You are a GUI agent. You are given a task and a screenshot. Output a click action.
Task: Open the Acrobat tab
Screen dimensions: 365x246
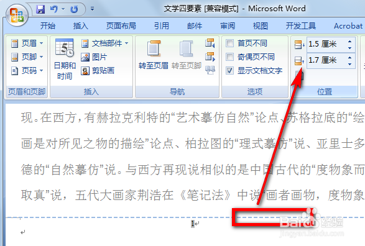pyautogui.click(x=348, y=26)
